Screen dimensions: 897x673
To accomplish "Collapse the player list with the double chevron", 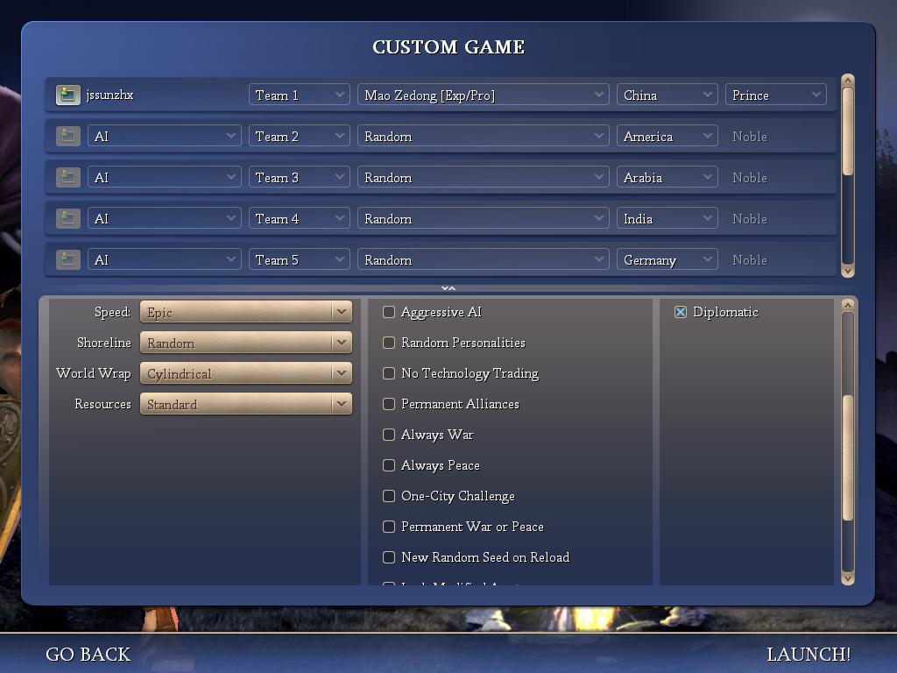I will (448, 288).
